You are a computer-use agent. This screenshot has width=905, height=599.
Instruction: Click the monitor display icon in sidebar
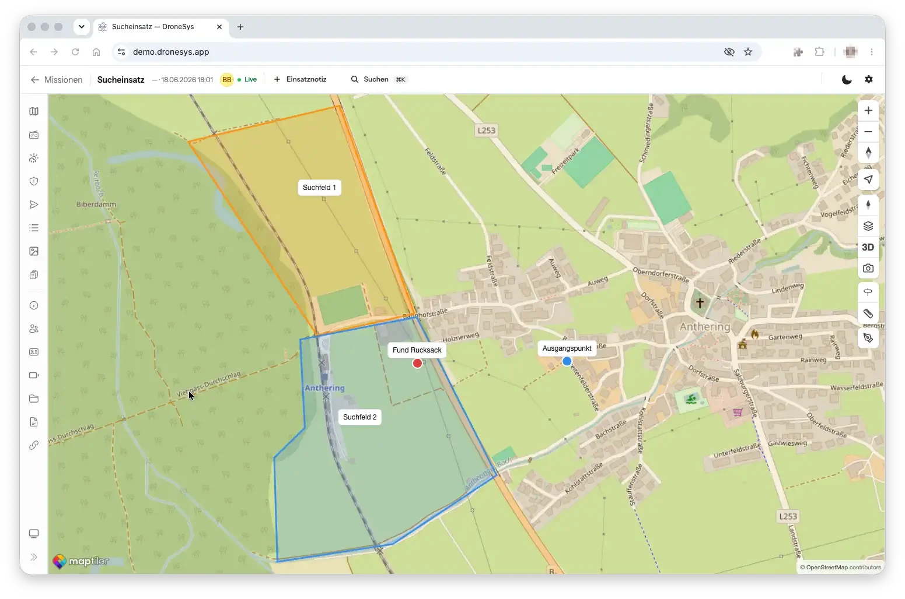click(34, 534)
